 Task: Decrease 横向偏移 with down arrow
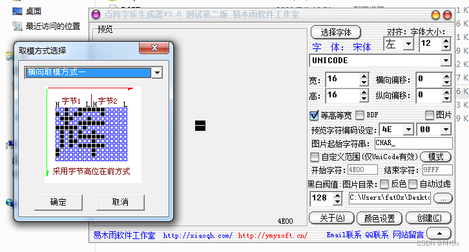pyautogui.click(x=446, y=82)
